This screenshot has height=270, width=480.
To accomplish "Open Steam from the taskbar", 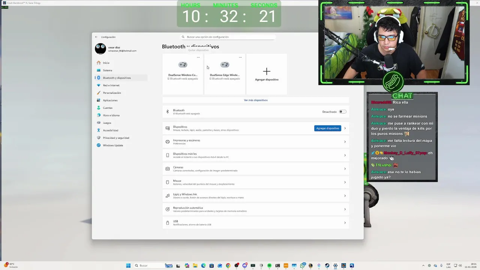I will pyautogui.click(x=327, y=265).
